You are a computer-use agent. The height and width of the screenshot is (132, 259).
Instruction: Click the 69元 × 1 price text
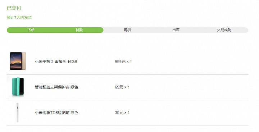coord(122,87)
